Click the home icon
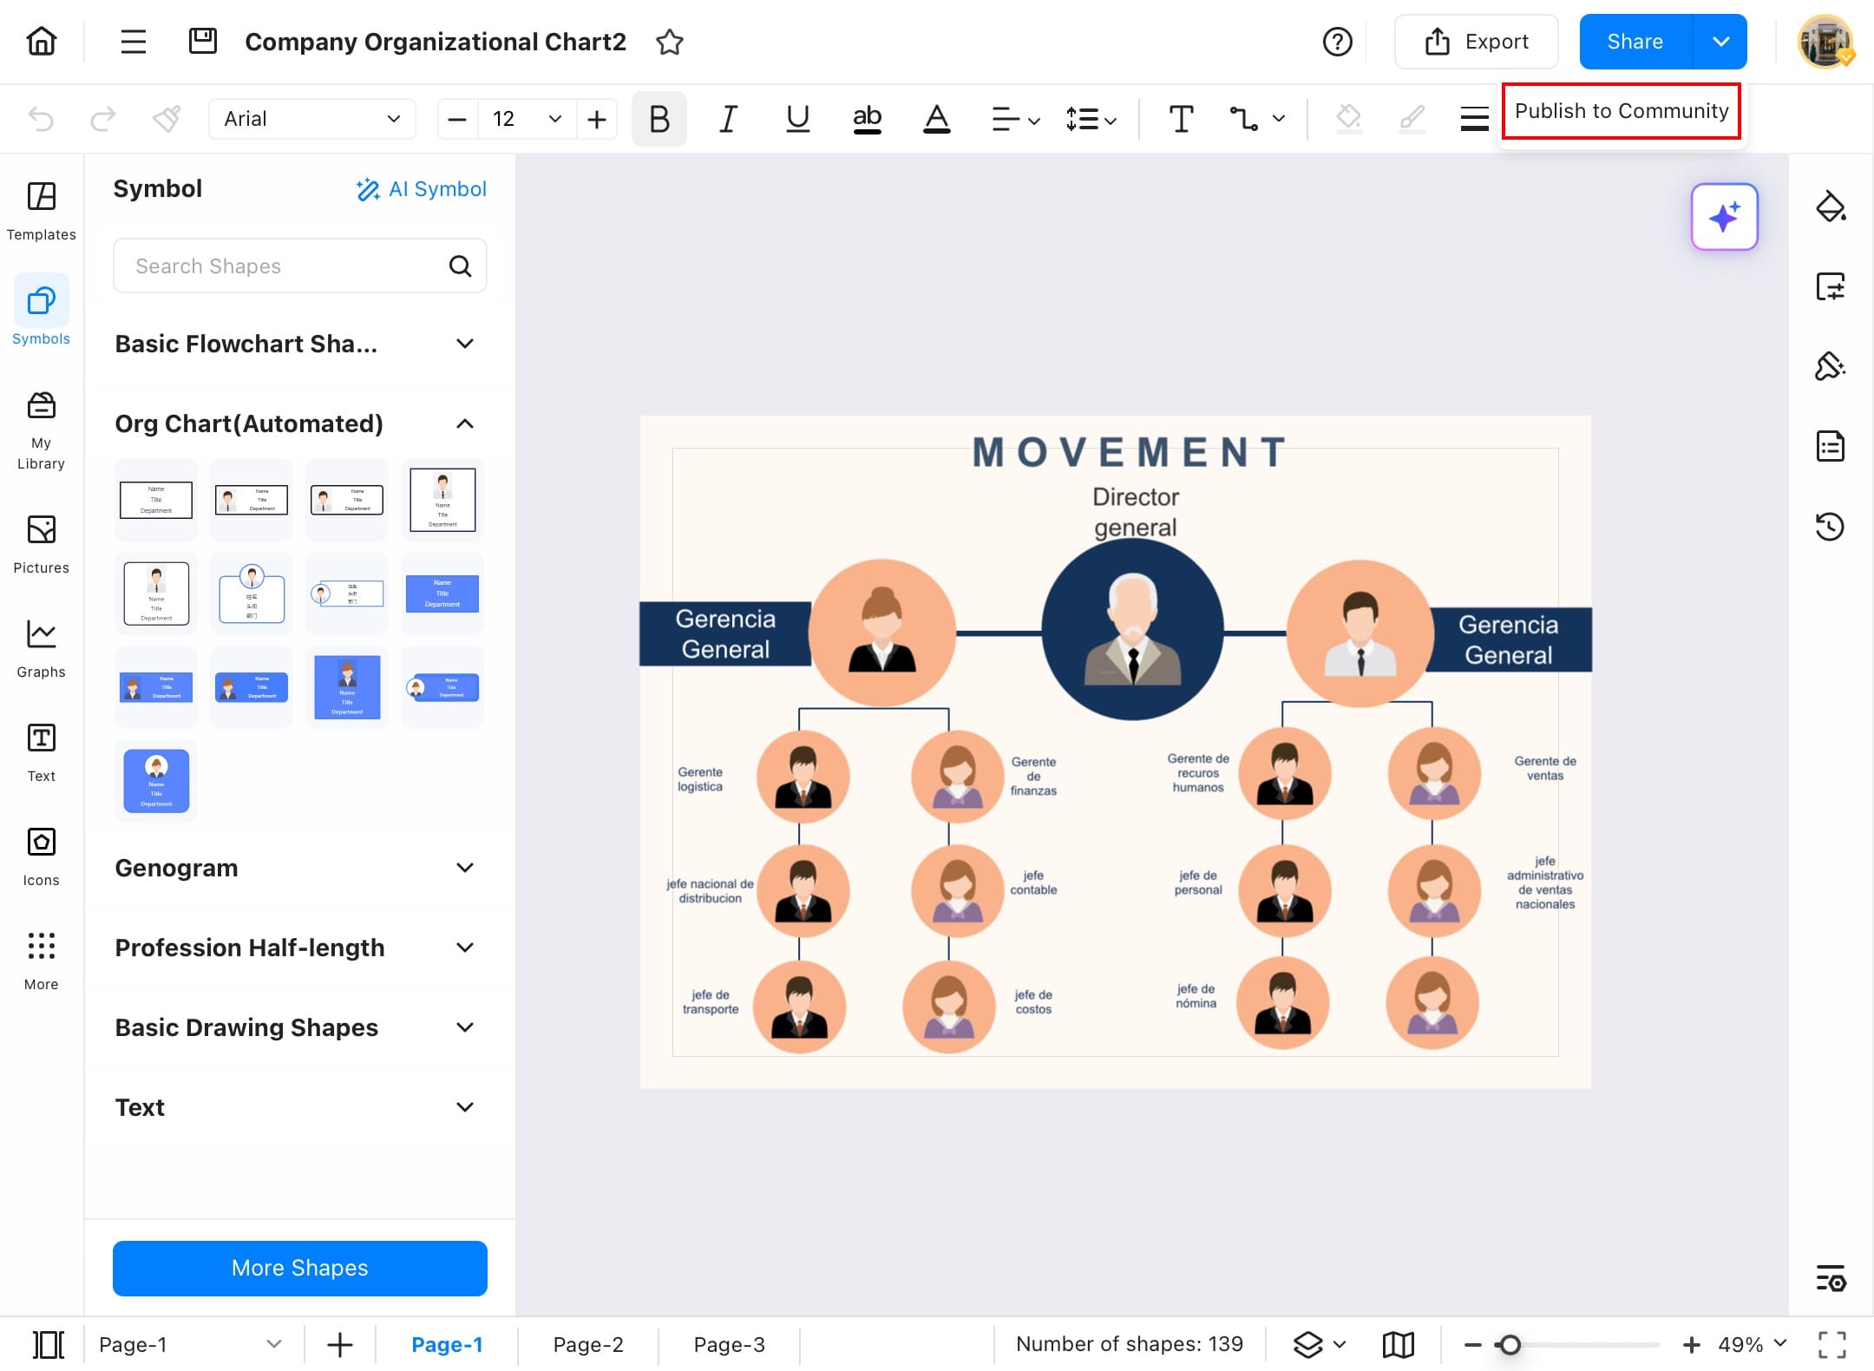This screenshot has width=1874, height=1371. (41, 41)
